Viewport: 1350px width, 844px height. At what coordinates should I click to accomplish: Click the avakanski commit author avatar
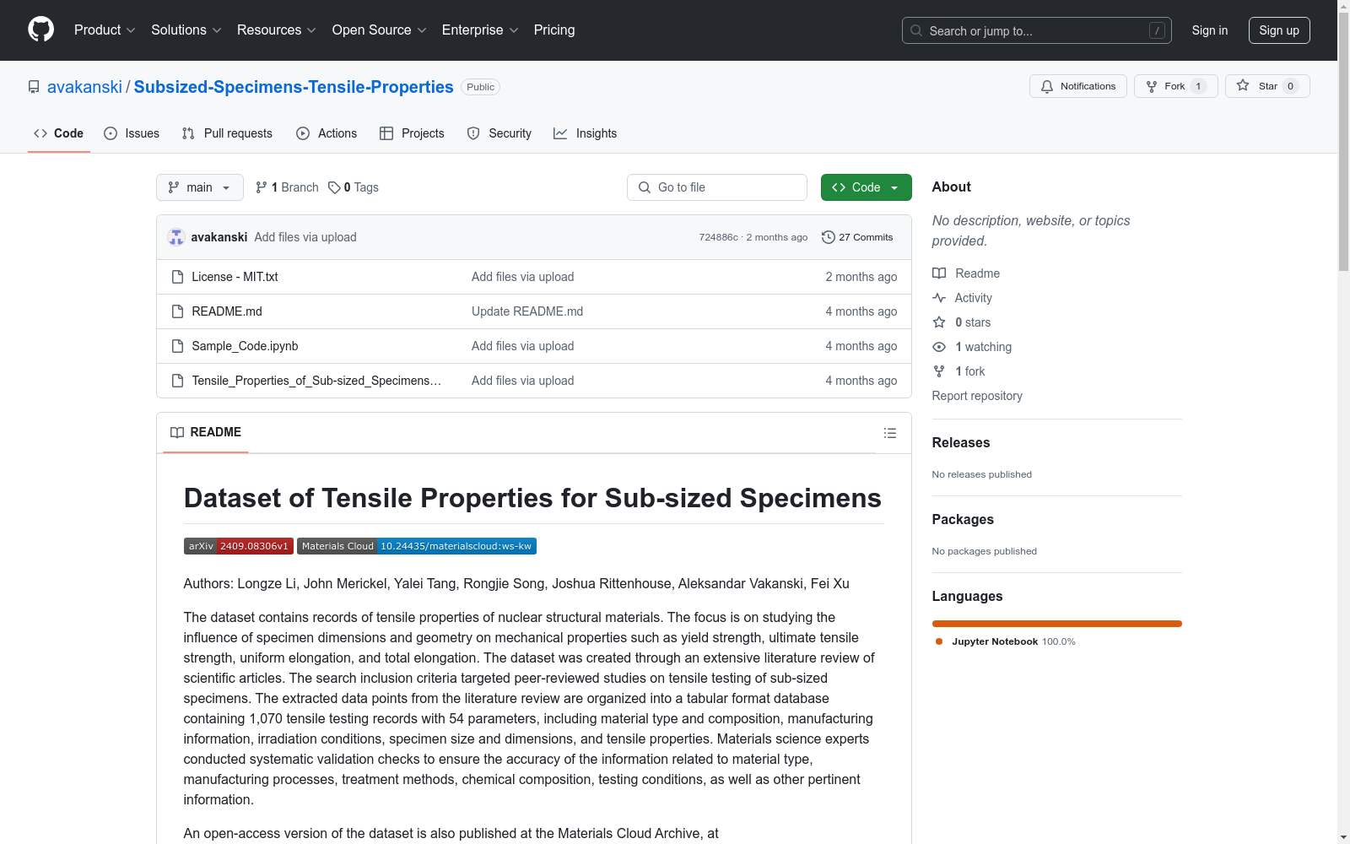[x=176, y=237]
